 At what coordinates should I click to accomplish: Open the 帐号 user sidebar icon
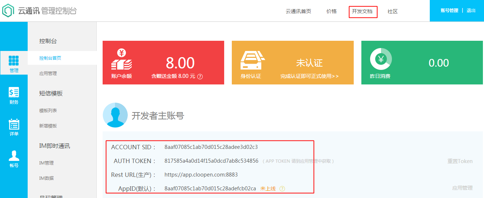(x=14, y=156)
